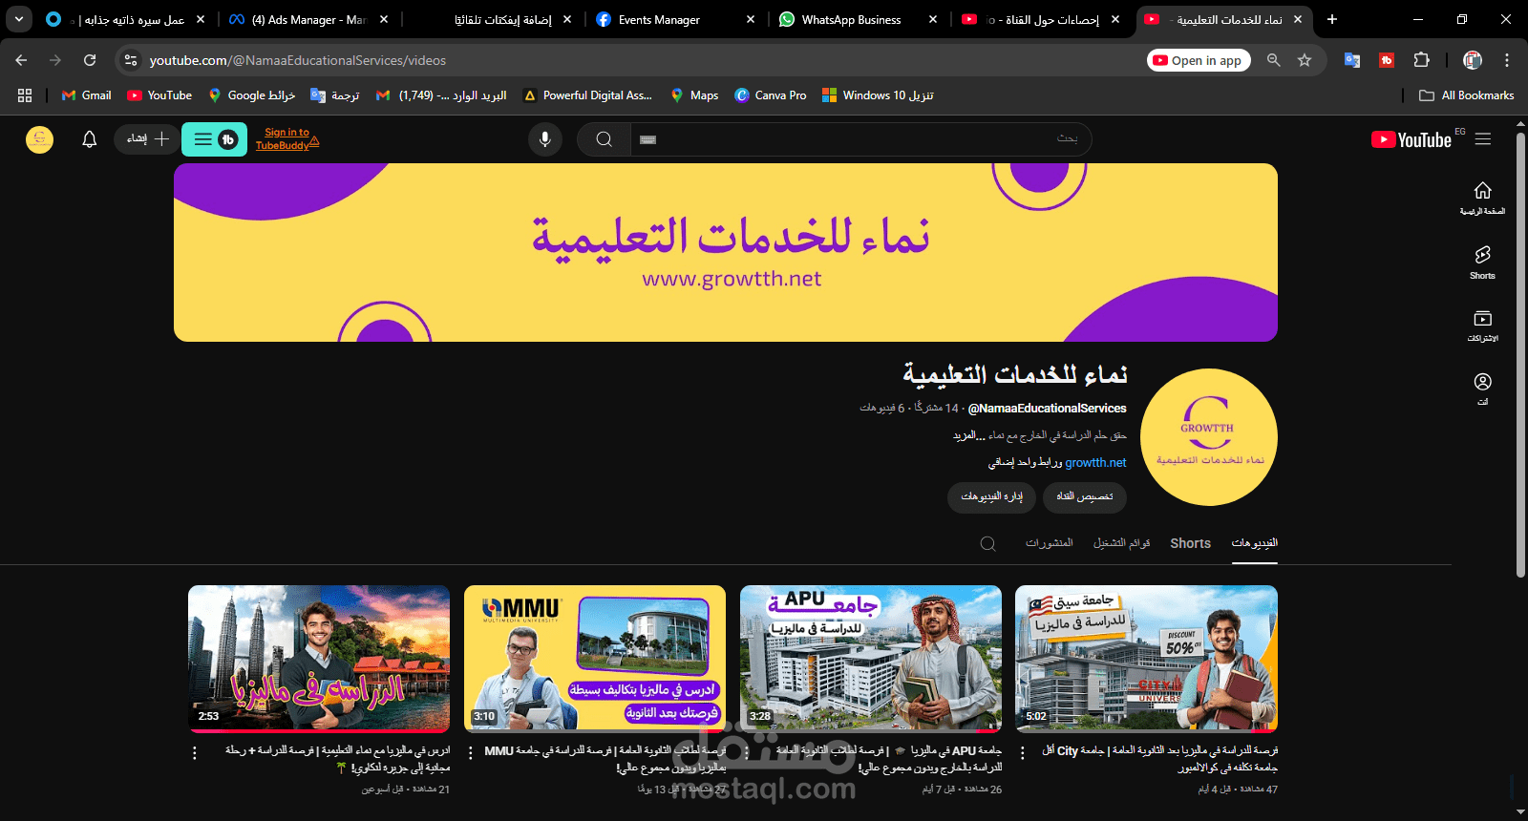This screenshot has height=821, width=1528.
Task: Open options for the MMU video
Action: coord(470,753)
